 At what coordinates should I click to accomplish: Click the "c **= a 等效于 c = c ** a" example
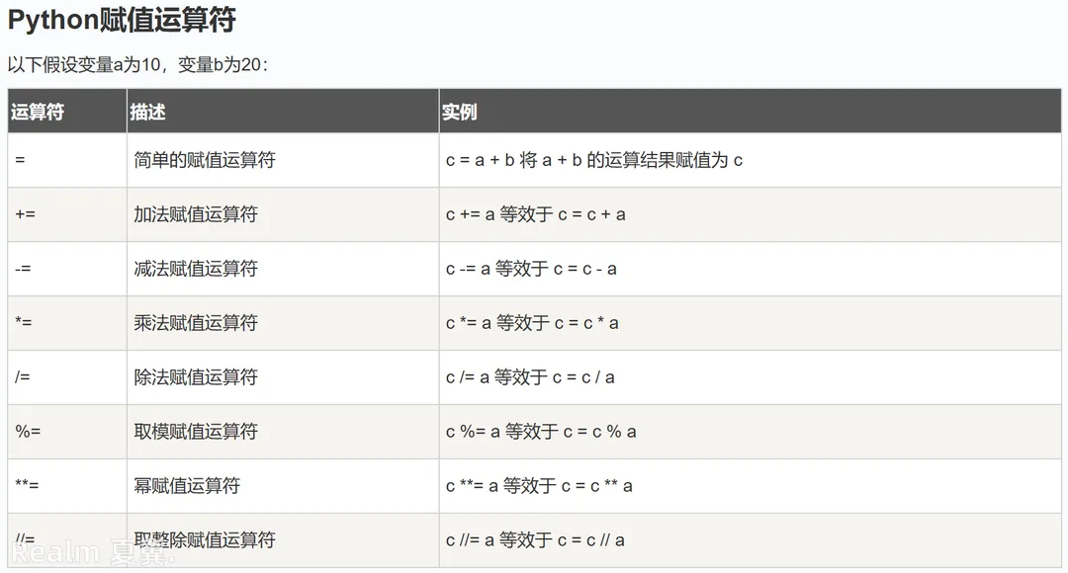pyautogui.click(x=539, y=486)
